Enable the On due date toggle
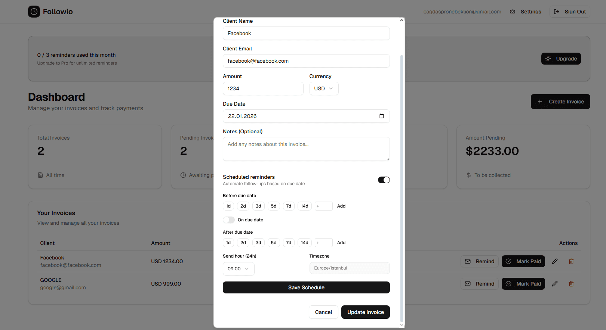Screen dimensions: 606x330 coord(229,220)
